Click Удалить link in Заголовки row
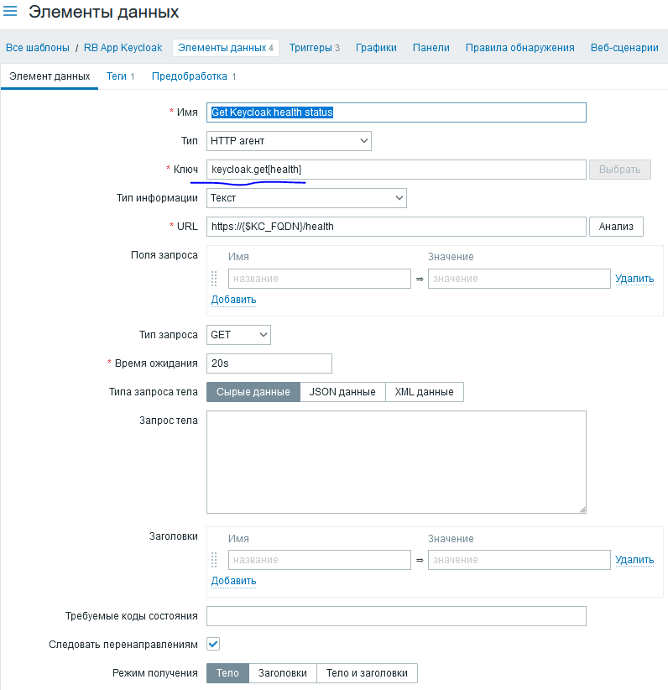 (634, 560)
